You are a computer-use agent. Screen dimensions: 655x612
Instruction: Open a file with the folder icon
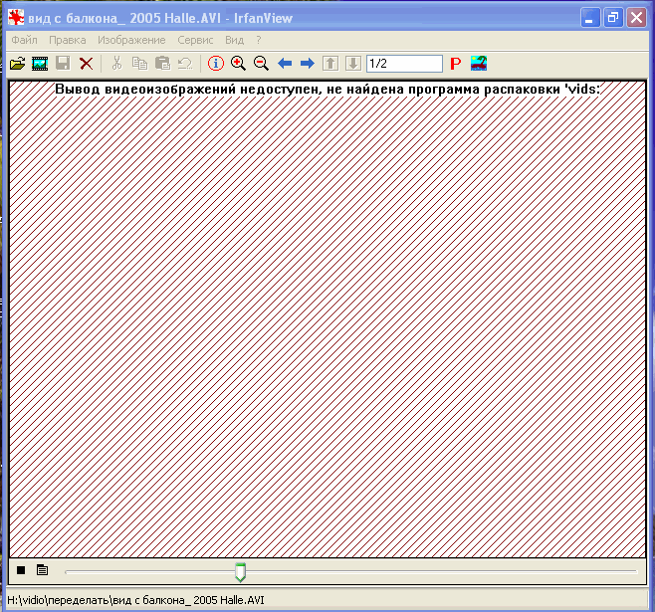click(x=18, y=64)
